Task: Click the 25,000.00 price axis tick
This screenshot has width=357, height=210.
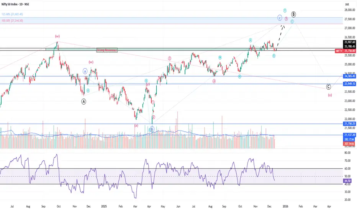Action: pos(350,65)
